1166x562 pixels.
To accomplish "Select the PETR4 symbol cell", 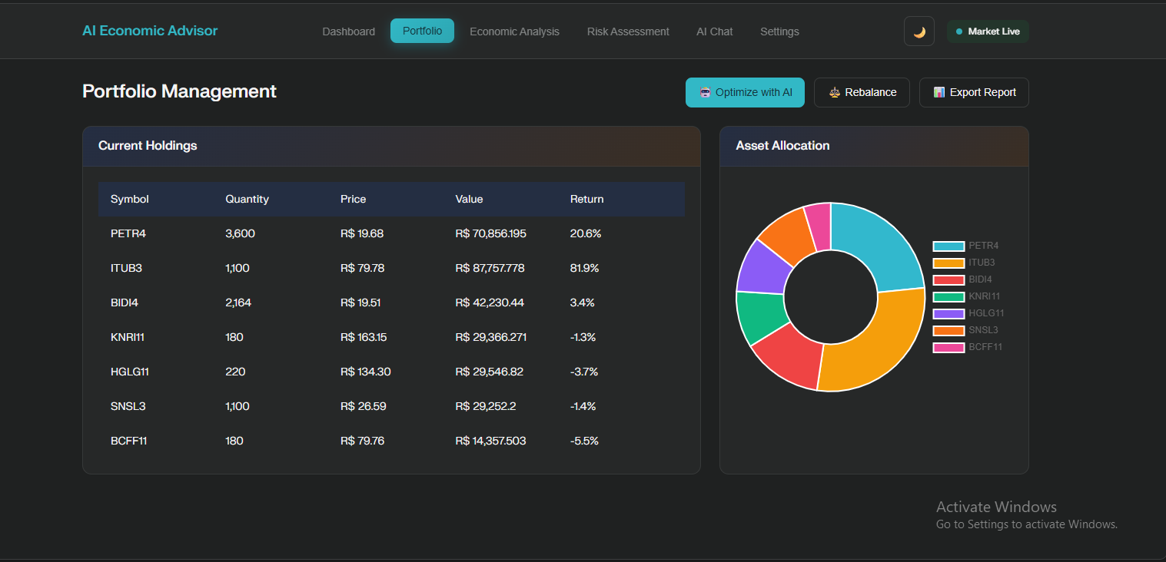I will (128, 234).
